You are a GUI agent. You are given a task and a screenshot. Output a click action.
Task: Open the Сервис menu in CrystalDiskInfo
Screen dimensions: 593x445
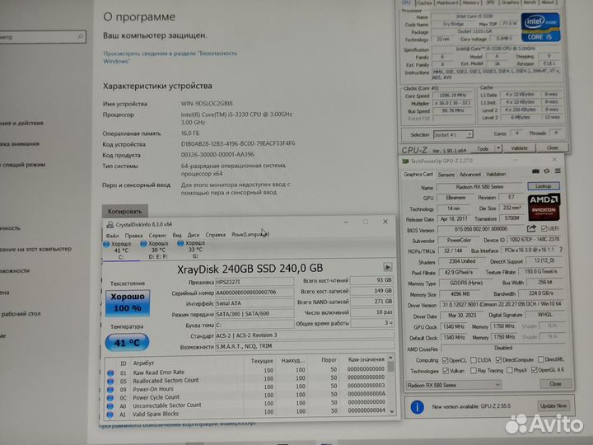[157, 236]
